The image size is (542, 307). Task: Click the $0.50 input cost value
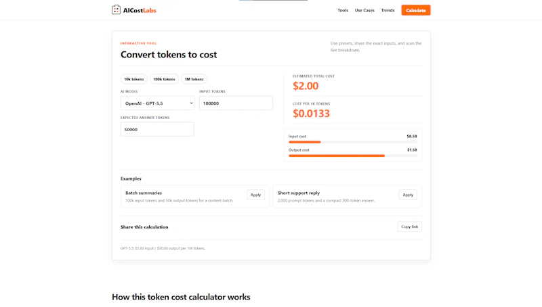(412, 136)
